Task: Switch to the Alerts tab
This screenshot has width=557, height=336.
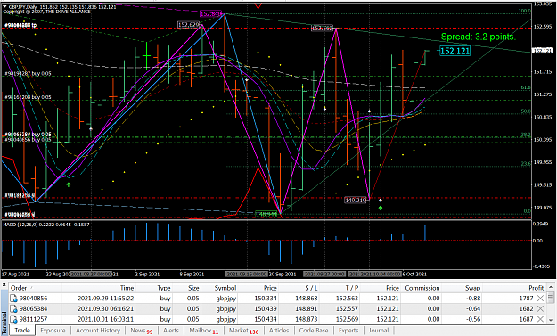Action: pos(171,331)
